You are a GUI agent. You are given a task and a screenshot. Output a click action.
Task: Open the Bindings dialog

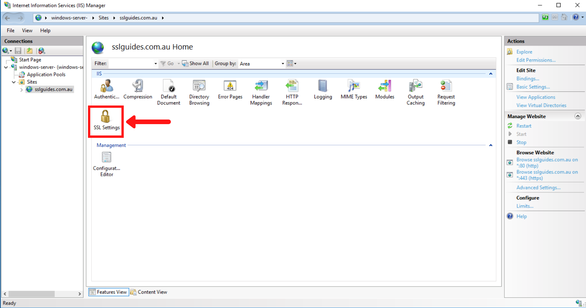point(527,78)
